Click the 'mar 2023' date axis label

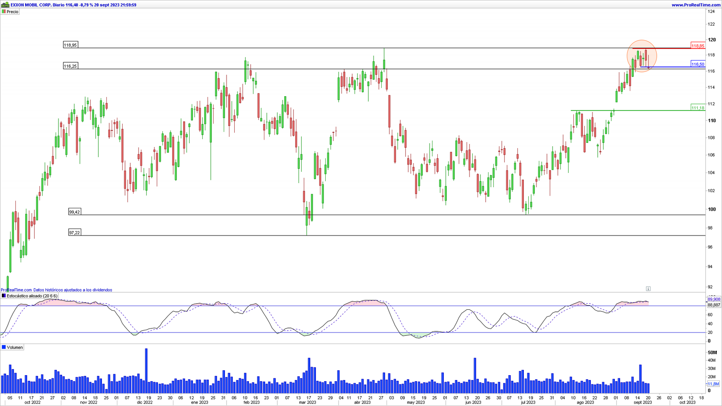point(307,402)
